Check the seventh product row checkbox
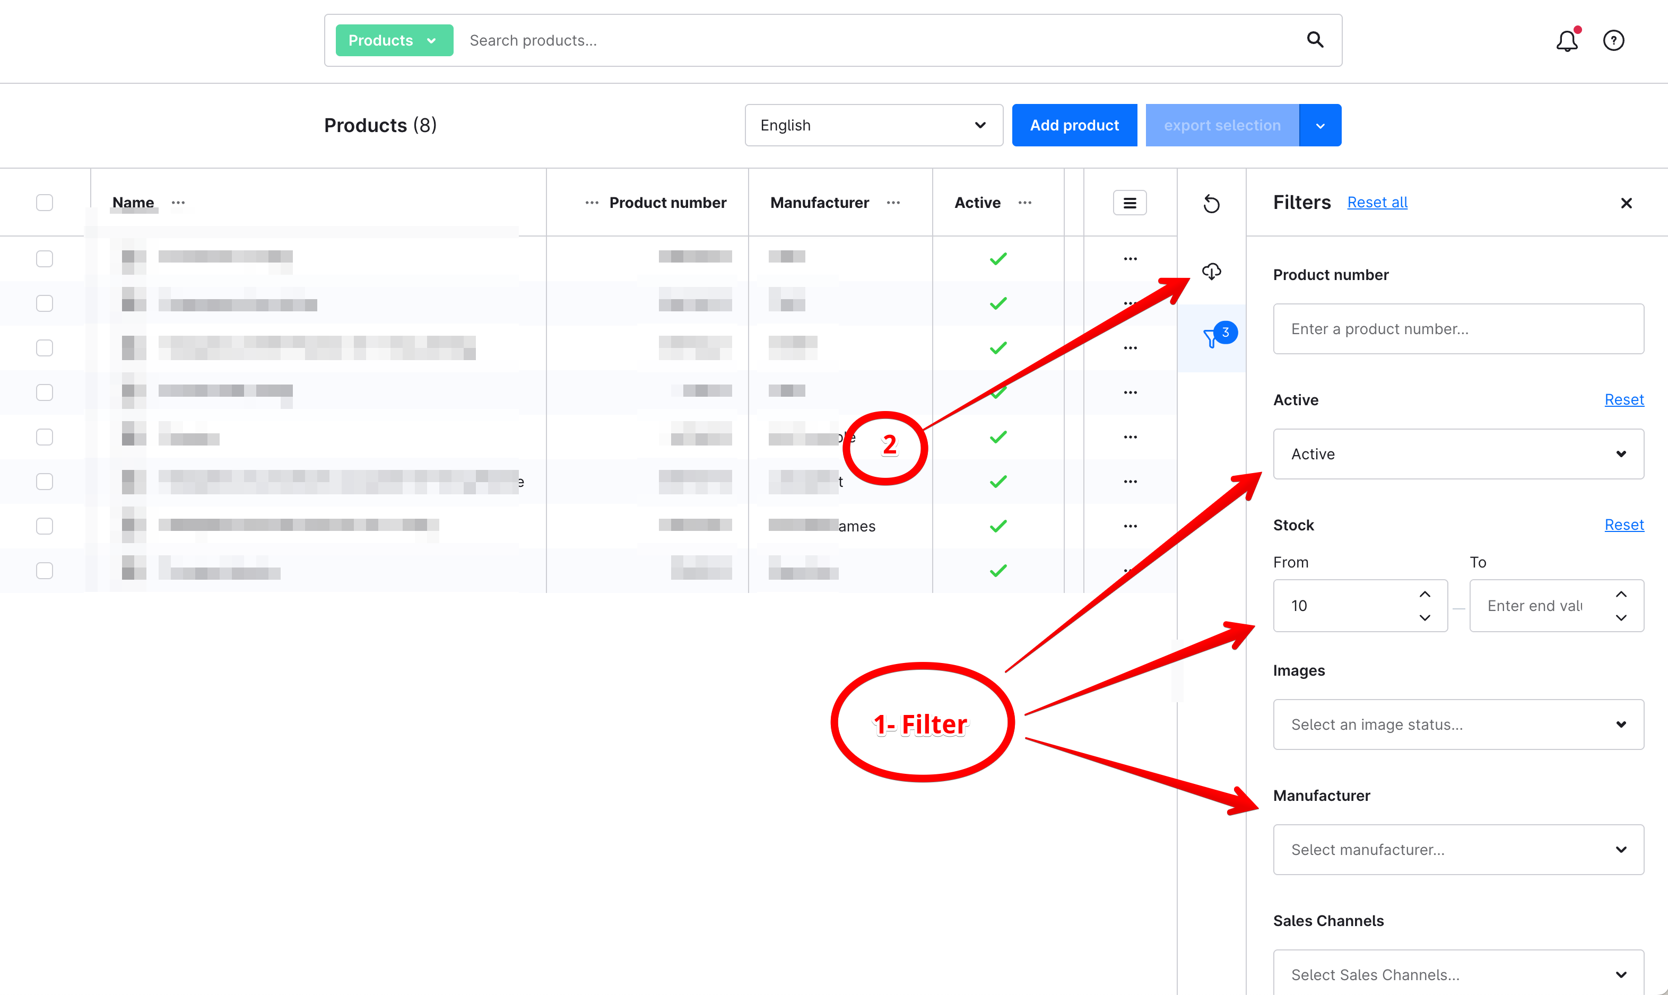This screenshot has width=1668, height=995. point(44,526)
